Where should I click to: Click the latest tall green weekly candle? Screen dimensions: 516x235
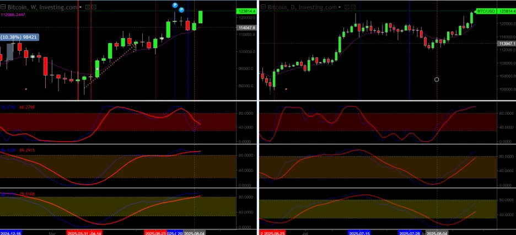201,17
